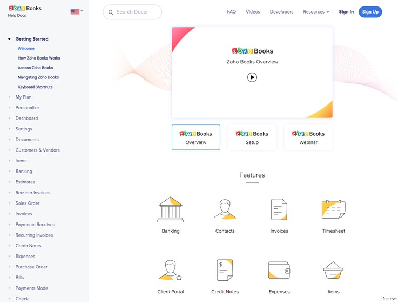Click the Sign Up button
The width and height of the screenshot is (405, 302).
(370, 12)
